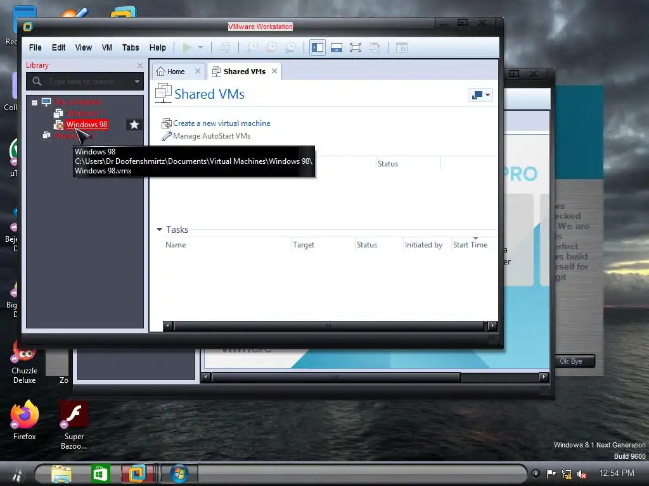The height and width of the screenshot is (486, 649).
Task: Click the back window horizontal scrollbar thumb
Action: point(336,377)
